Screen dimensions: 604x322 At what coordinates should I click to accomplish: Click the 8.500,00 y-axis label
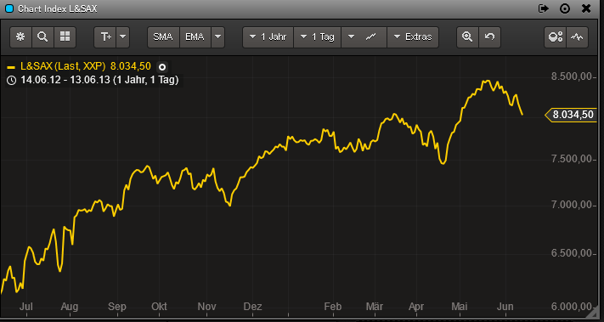pos(571,76)
